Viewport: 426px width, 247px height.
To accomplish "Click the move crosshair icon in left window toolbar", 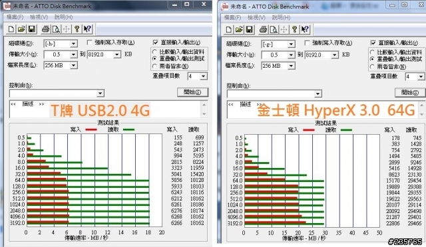I will tap(67, 29).
